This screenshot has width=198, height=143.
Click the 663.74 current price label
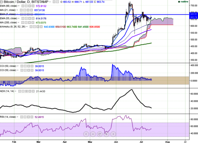coord(194,17)
